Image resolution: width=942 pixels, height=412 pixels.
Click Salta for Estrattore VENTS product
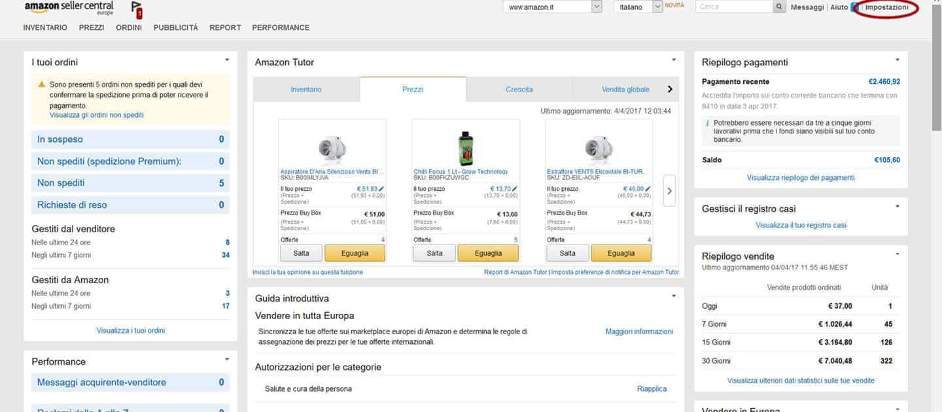pyautogui.click(x=568, y=253)
